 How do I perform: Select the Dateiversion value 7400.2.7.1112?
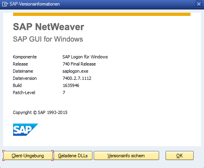coord(77,78)
